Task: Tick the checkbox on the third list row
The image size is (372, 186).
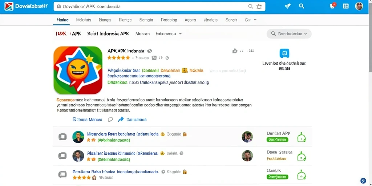Action: [x=62, y=174]
